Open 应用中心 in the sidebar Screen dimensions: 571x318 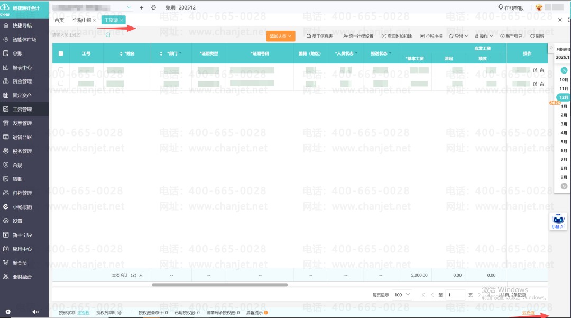pos(22,249)
